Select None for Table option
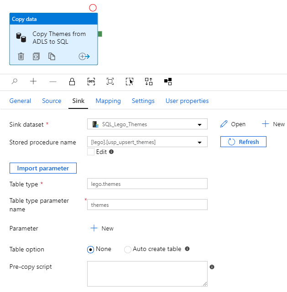The height and width of the screenshot is (292, 287). pos(91,249)
